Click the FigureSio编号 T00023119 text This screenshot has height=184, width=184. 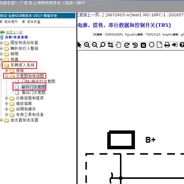143,35
